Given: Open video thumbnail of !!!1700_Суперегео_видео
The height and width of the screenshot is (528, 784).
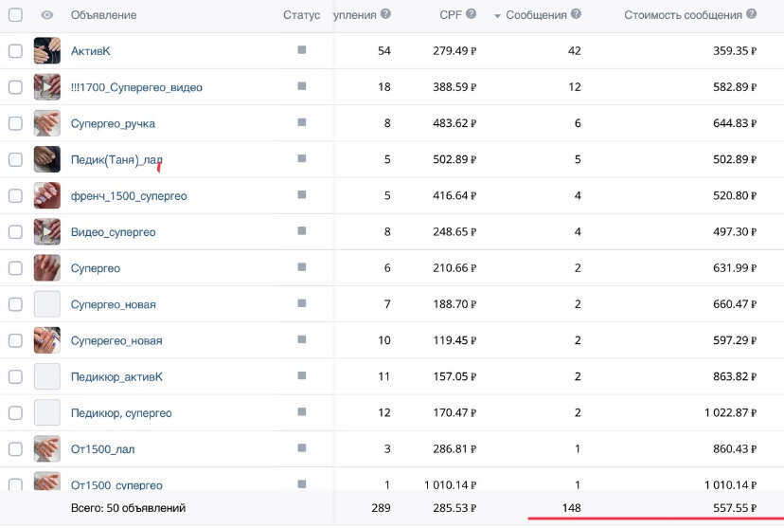Looking at the screenshot, I should 47,87.
